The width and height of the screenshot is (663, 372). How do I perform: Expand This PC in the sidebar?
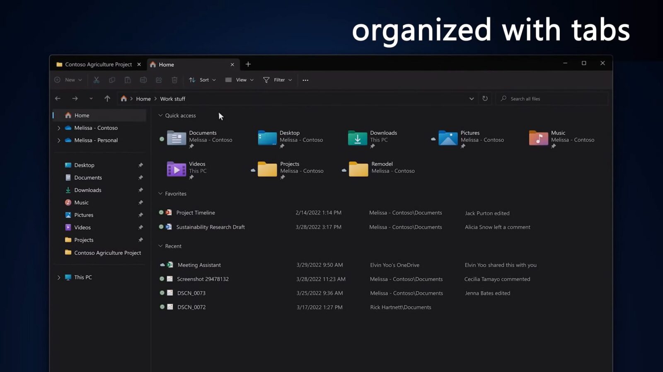tap(59, 277)
